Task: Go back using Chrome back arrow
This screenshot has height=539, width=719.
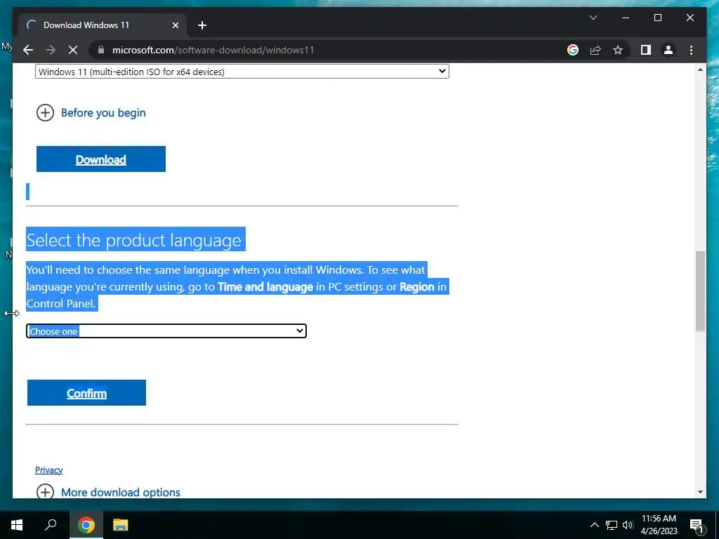Action: [x=28, y=50]
